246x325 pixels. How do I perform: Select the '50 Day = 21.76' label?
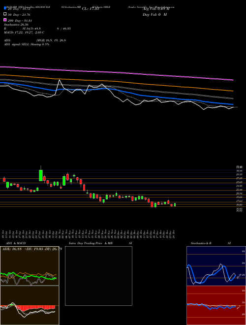[19, 15]
